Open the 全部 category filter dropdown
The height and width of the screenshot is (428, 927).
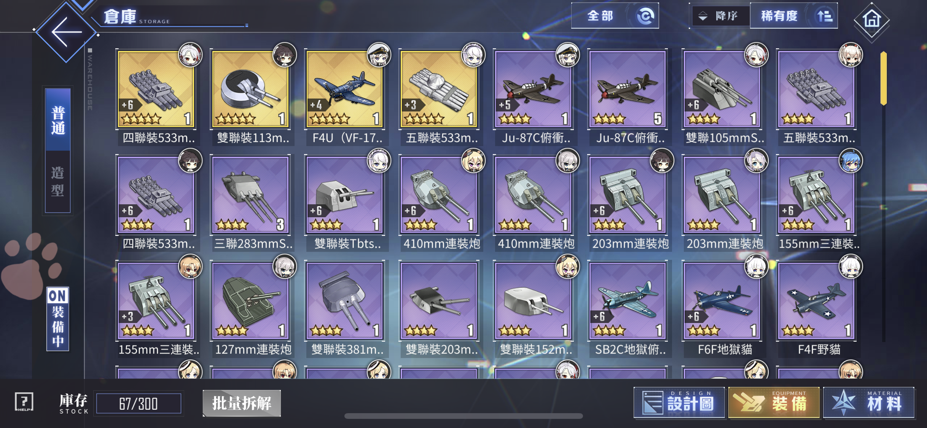pos(615,16)
